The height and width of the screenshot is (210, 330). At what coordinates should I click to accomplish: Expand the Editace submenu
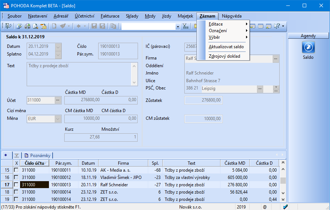click(228, 24)
